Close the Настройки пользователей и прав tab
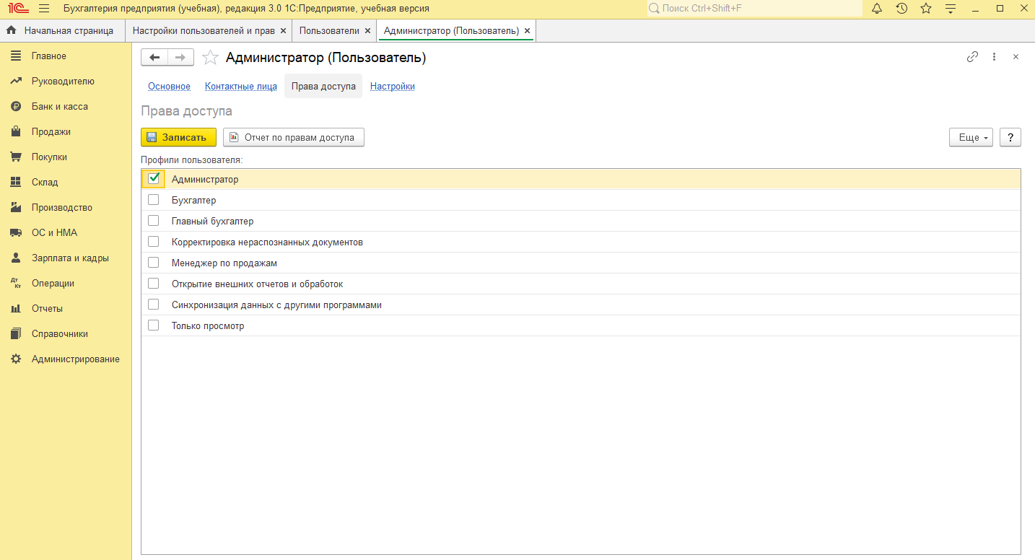The width and height of the screenshot is (1035, 560). point(283,31)
